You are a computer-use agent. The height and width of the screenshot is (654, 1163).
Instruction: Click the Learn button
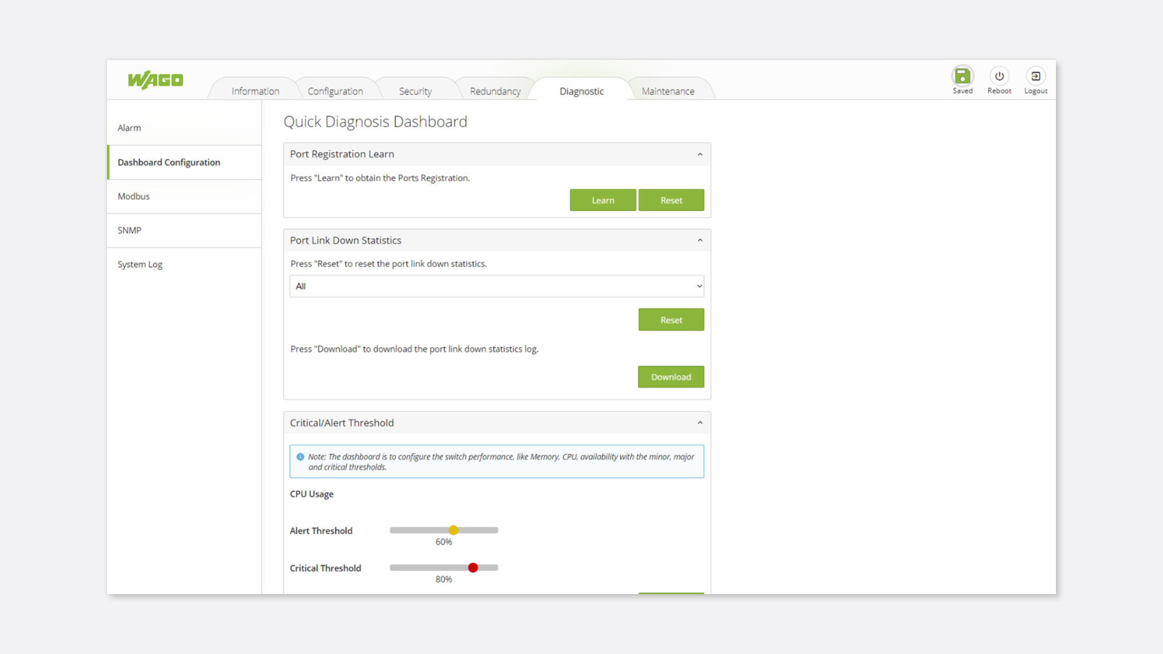[x=602, y=200]
